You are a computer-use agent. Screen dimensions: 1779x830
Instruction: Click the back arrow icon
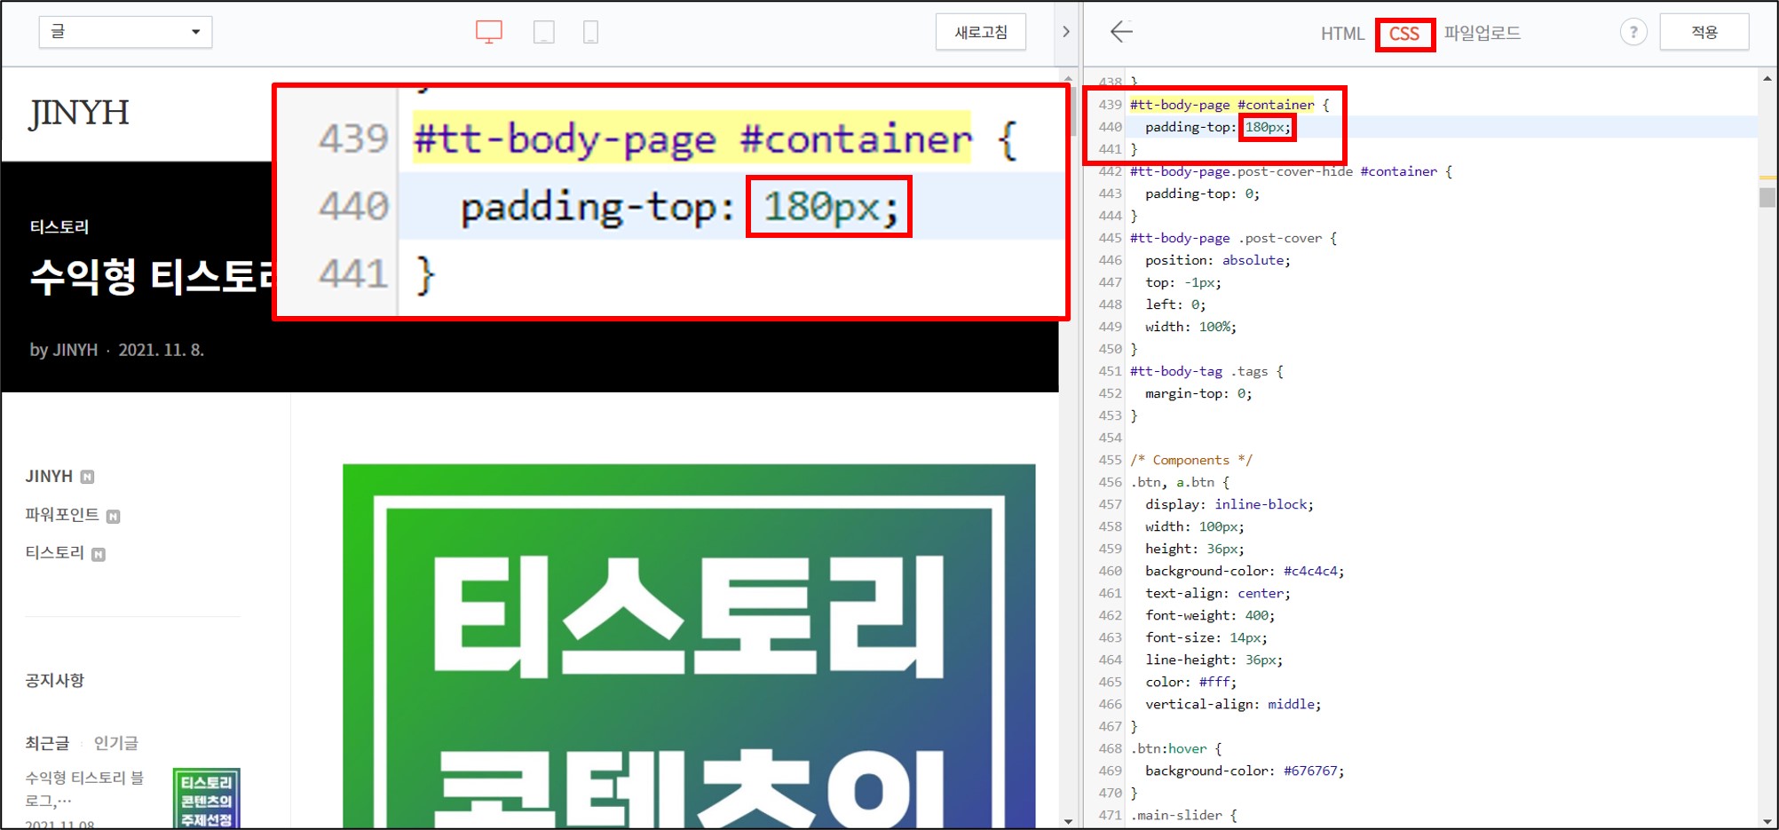coord(1121,32)
